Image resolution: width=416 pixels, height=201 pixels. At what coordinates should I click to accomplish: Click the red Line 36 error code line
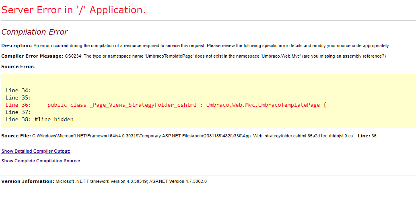pyautogui.click(x=165, y=105)
